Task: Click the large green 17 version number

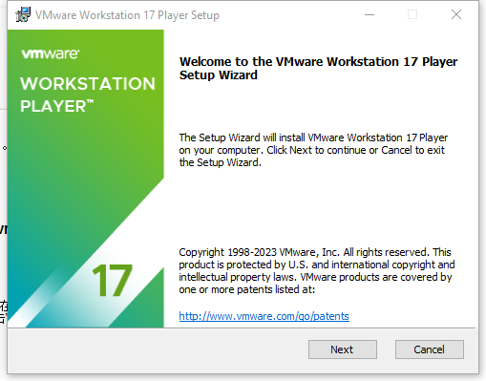Action: click(x=112, y=280)
